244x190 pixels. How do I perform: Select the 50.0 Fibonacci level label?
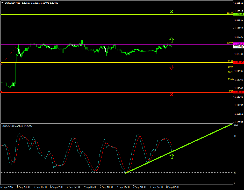coord(230,67)
